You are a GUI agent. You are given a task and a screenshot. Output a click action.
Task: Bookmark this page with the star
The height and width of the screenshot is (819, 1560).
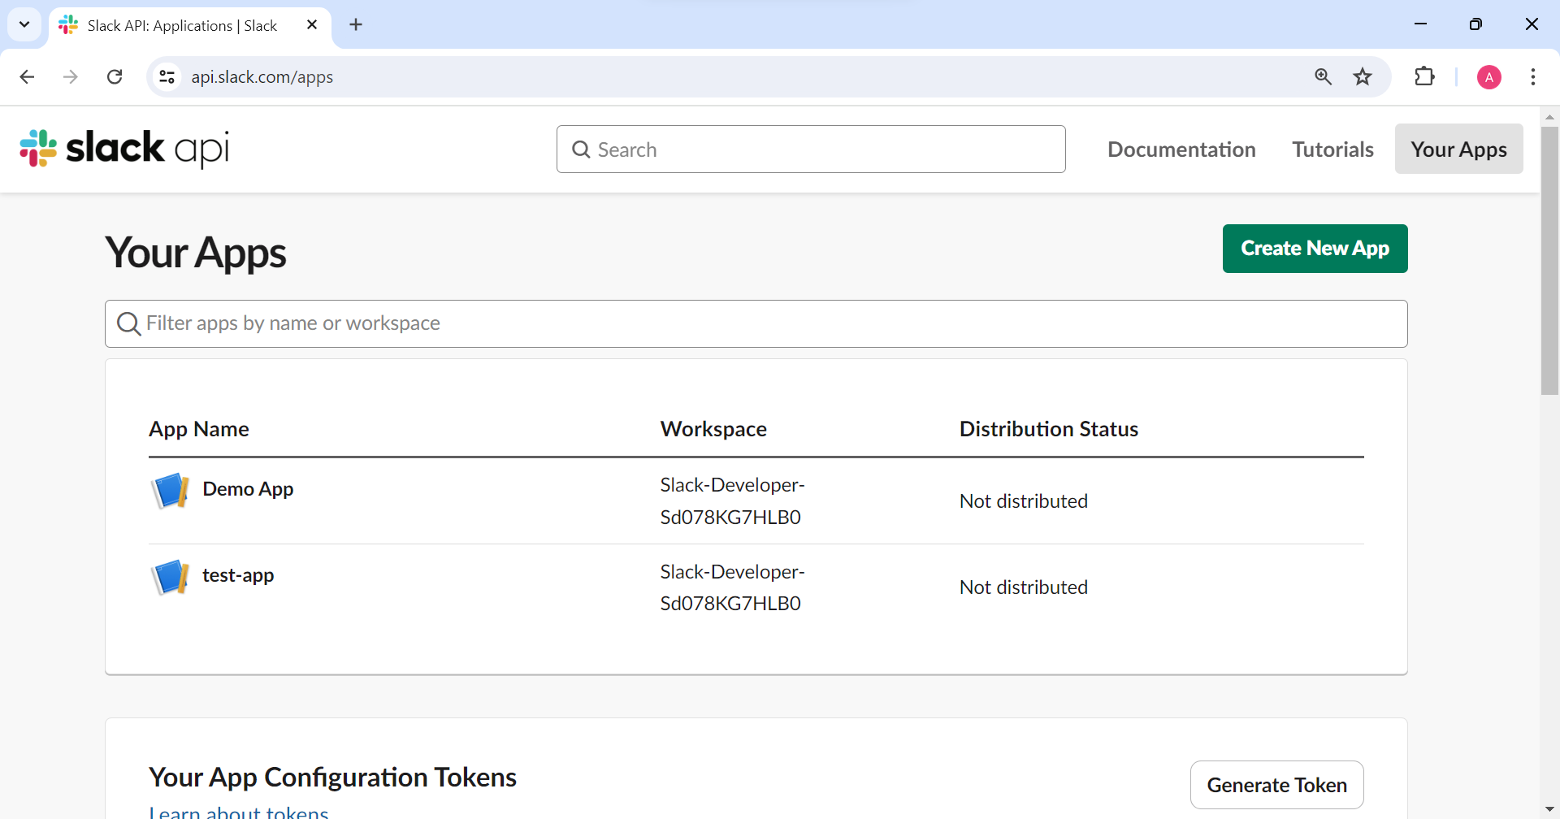[1363, 77]
